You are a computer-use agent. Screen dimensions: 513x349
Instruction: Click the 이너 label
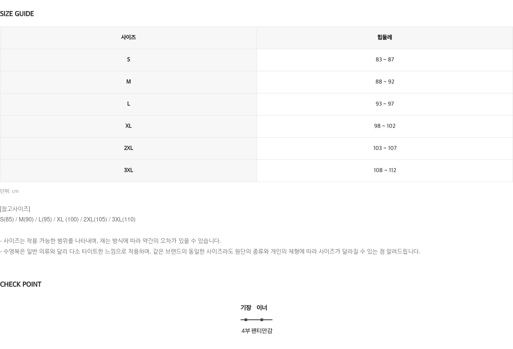pos(262,308)
